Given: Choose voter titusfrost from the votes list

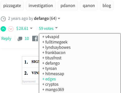Looking at the screenshot, I should (x=52, y=58).
